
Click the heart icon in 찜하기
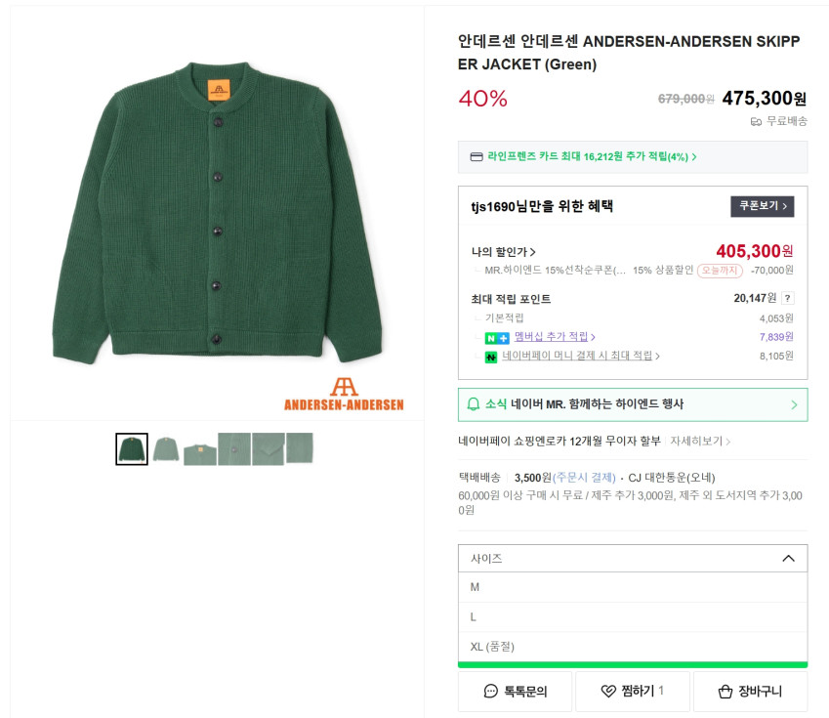tap(608, 692)
